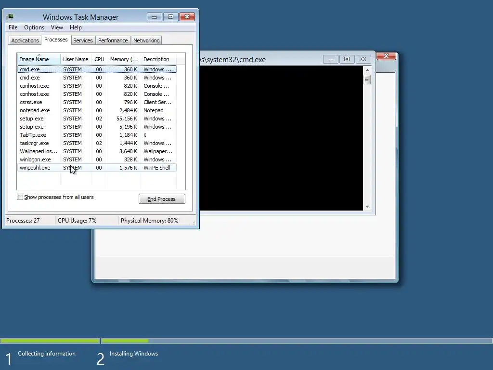Screen dimensions: 493x370
Task: Maximize the cmd.exe window
Action: pos(347,59)
